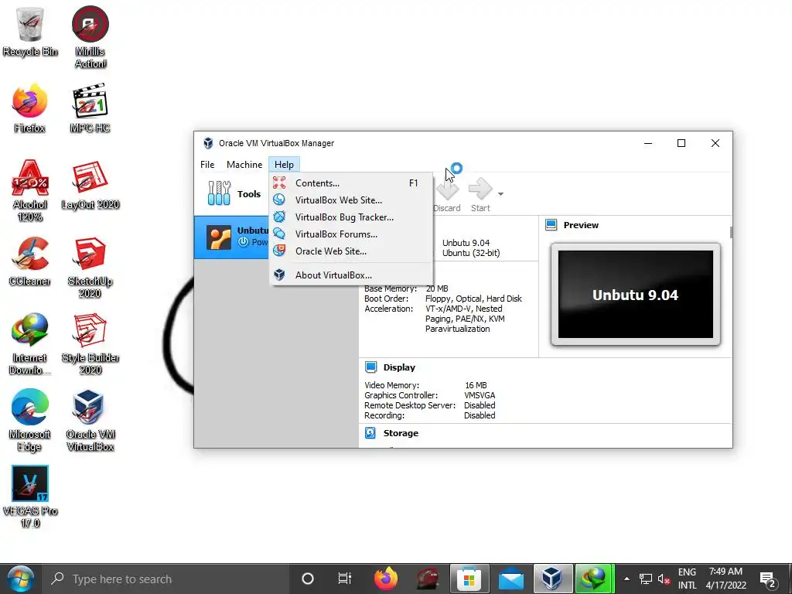Screen dimensions: 792x594
Task: Open Firefox from the taskbar
Action: tap(386, 579)
